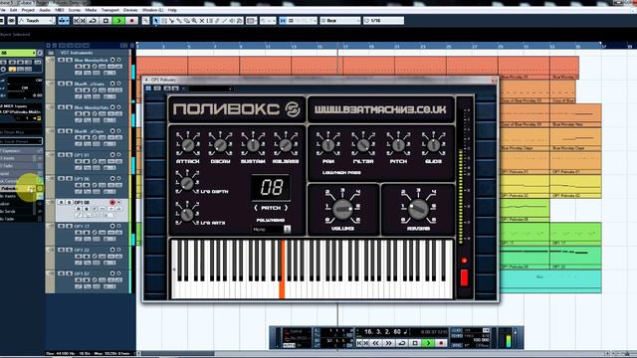Adjust the Filter knob
The image size is (637, 358).
click(x=363, y=145)
